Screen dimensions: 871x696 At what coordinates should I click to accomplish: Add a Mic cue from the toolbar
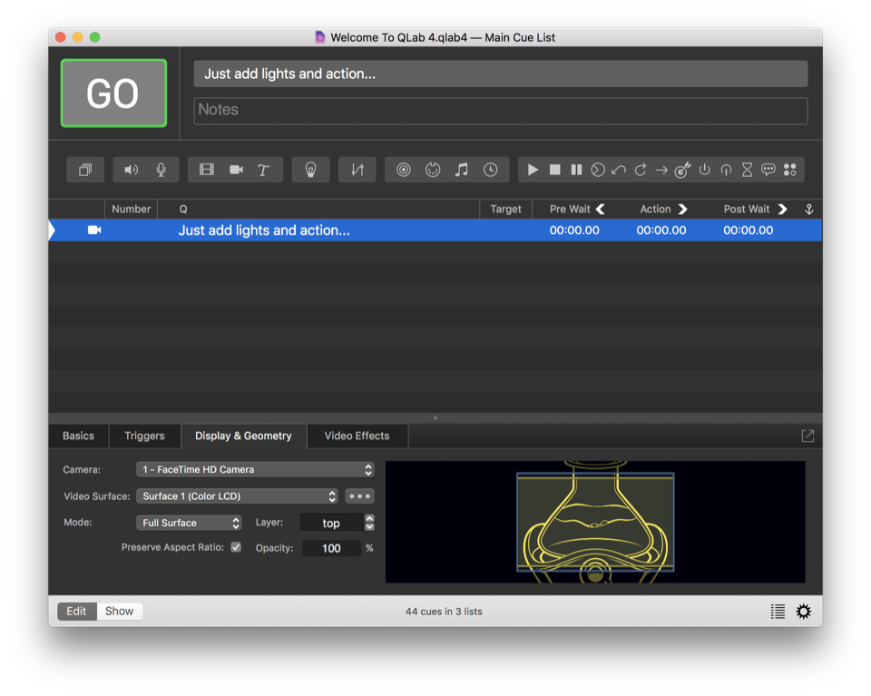(161, 170)
